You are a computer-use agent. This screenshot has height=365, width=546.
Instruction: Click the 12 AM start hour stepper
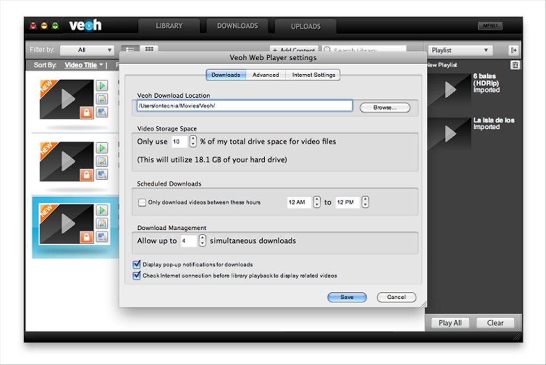coord(316,202)
